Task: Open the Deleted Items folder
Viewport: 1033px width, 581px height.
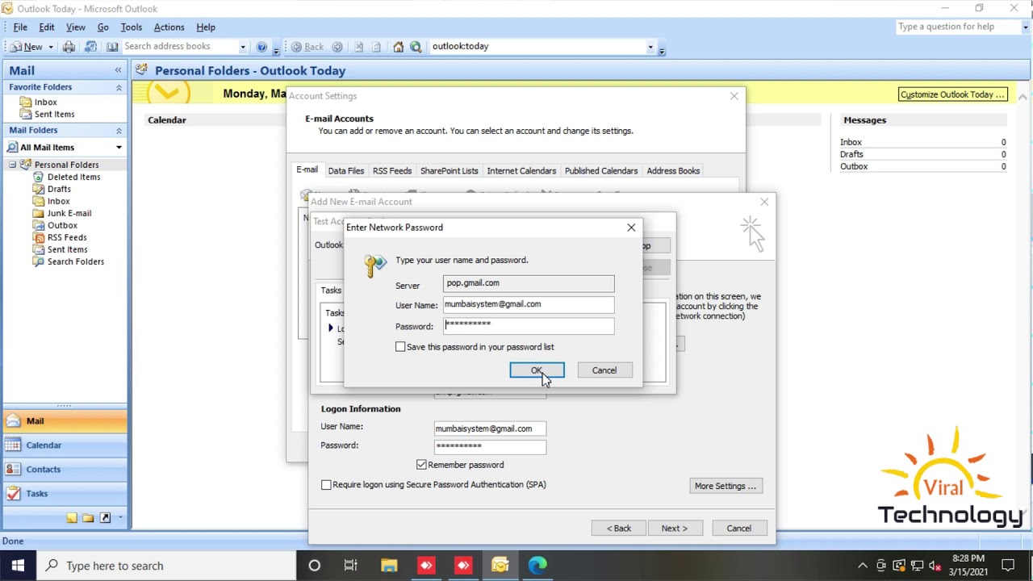Action: 73,177
